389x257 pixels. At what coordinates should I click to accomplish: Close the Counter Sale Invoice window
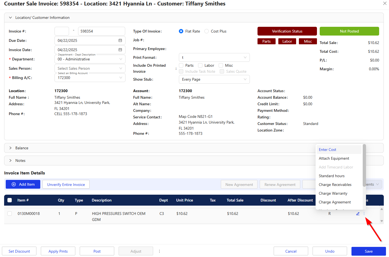point(385,4)
